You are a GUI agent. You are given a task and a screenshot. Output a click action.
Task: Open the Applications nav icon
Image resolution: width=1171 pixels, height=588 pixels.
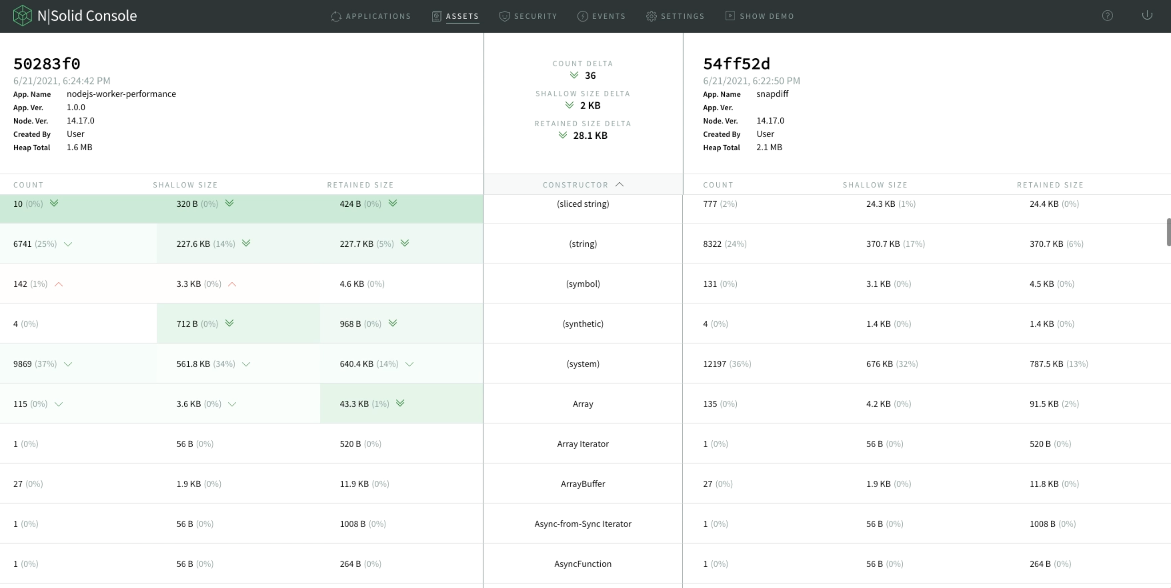336,16
